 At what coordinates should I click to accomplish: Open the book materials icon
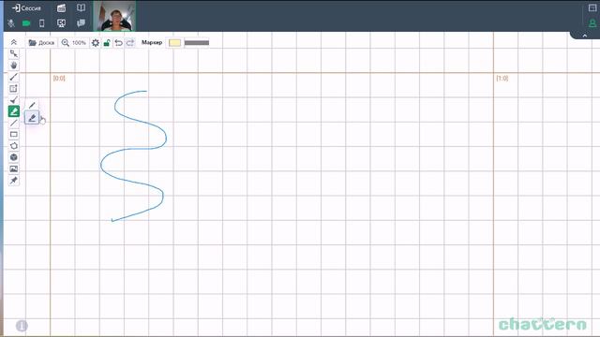point(81,7)
